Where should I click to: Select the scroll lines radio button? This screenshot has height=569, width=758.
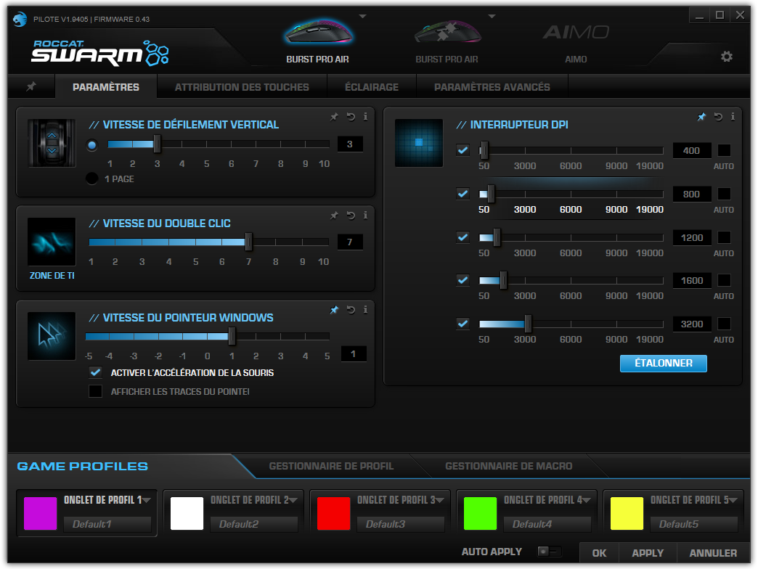pyautogui.click(x=92, y=145)
